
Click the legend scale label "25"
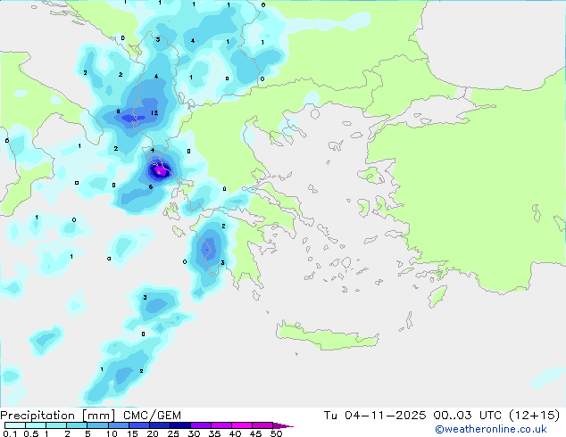tap(173, 433)
